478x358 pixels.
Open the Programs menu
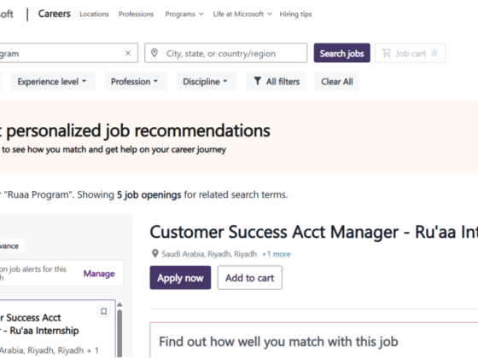click(184, 14)
